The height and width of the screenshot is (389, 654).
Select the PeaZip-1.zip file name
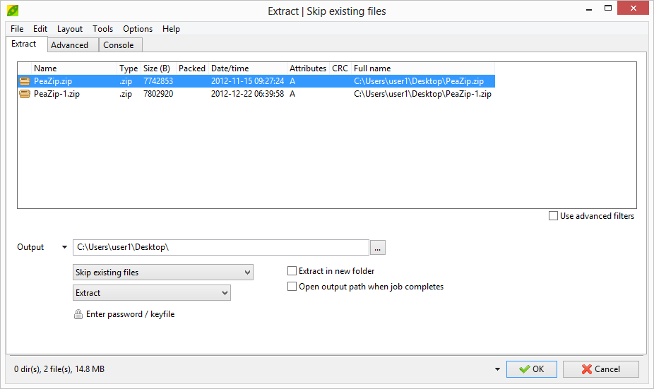[x=57, y=94]
